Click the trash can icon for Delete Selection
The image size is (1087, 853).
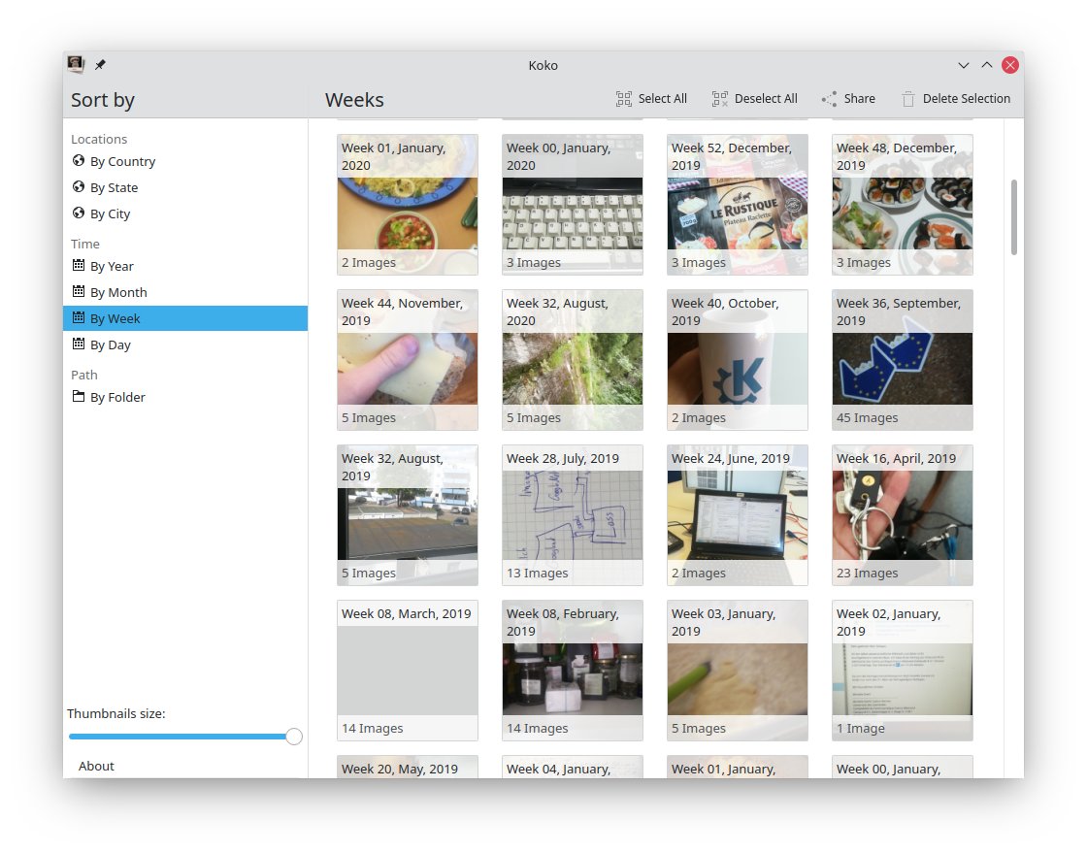908,99
